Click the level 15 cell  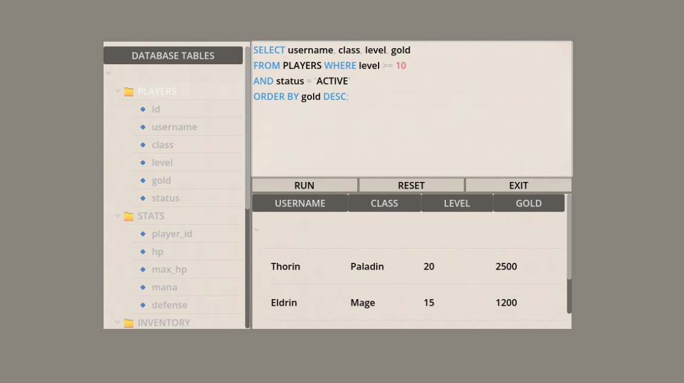(x=429, y=303)
